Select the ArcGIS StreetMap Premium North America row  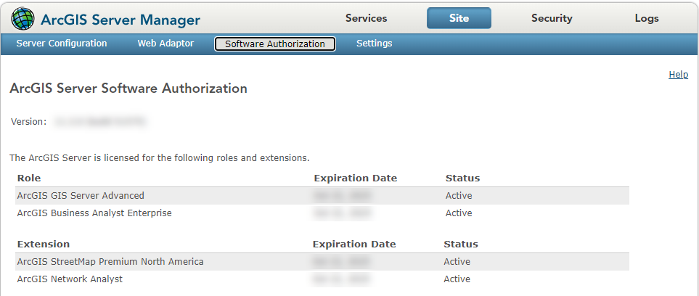click(322, 262)
